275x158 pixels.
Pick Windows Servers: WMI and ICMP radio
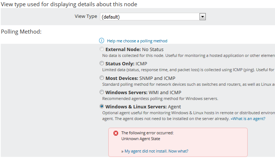tap(102, 92)
